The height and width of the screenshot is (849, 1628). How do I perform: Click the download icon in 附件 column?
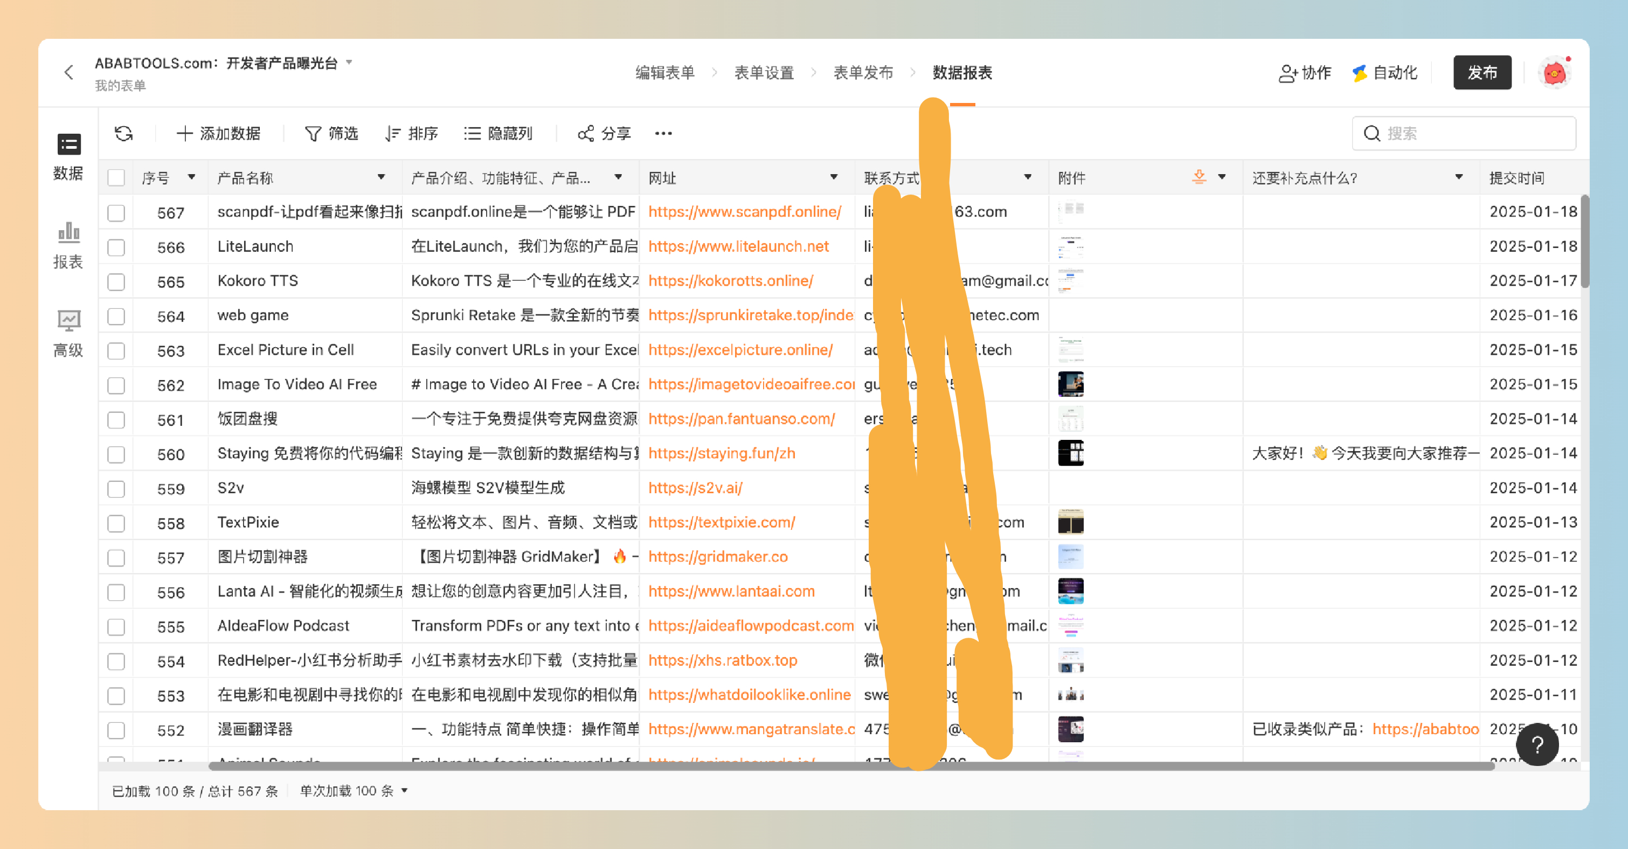pyautogui.click(x=1199, y=177)
